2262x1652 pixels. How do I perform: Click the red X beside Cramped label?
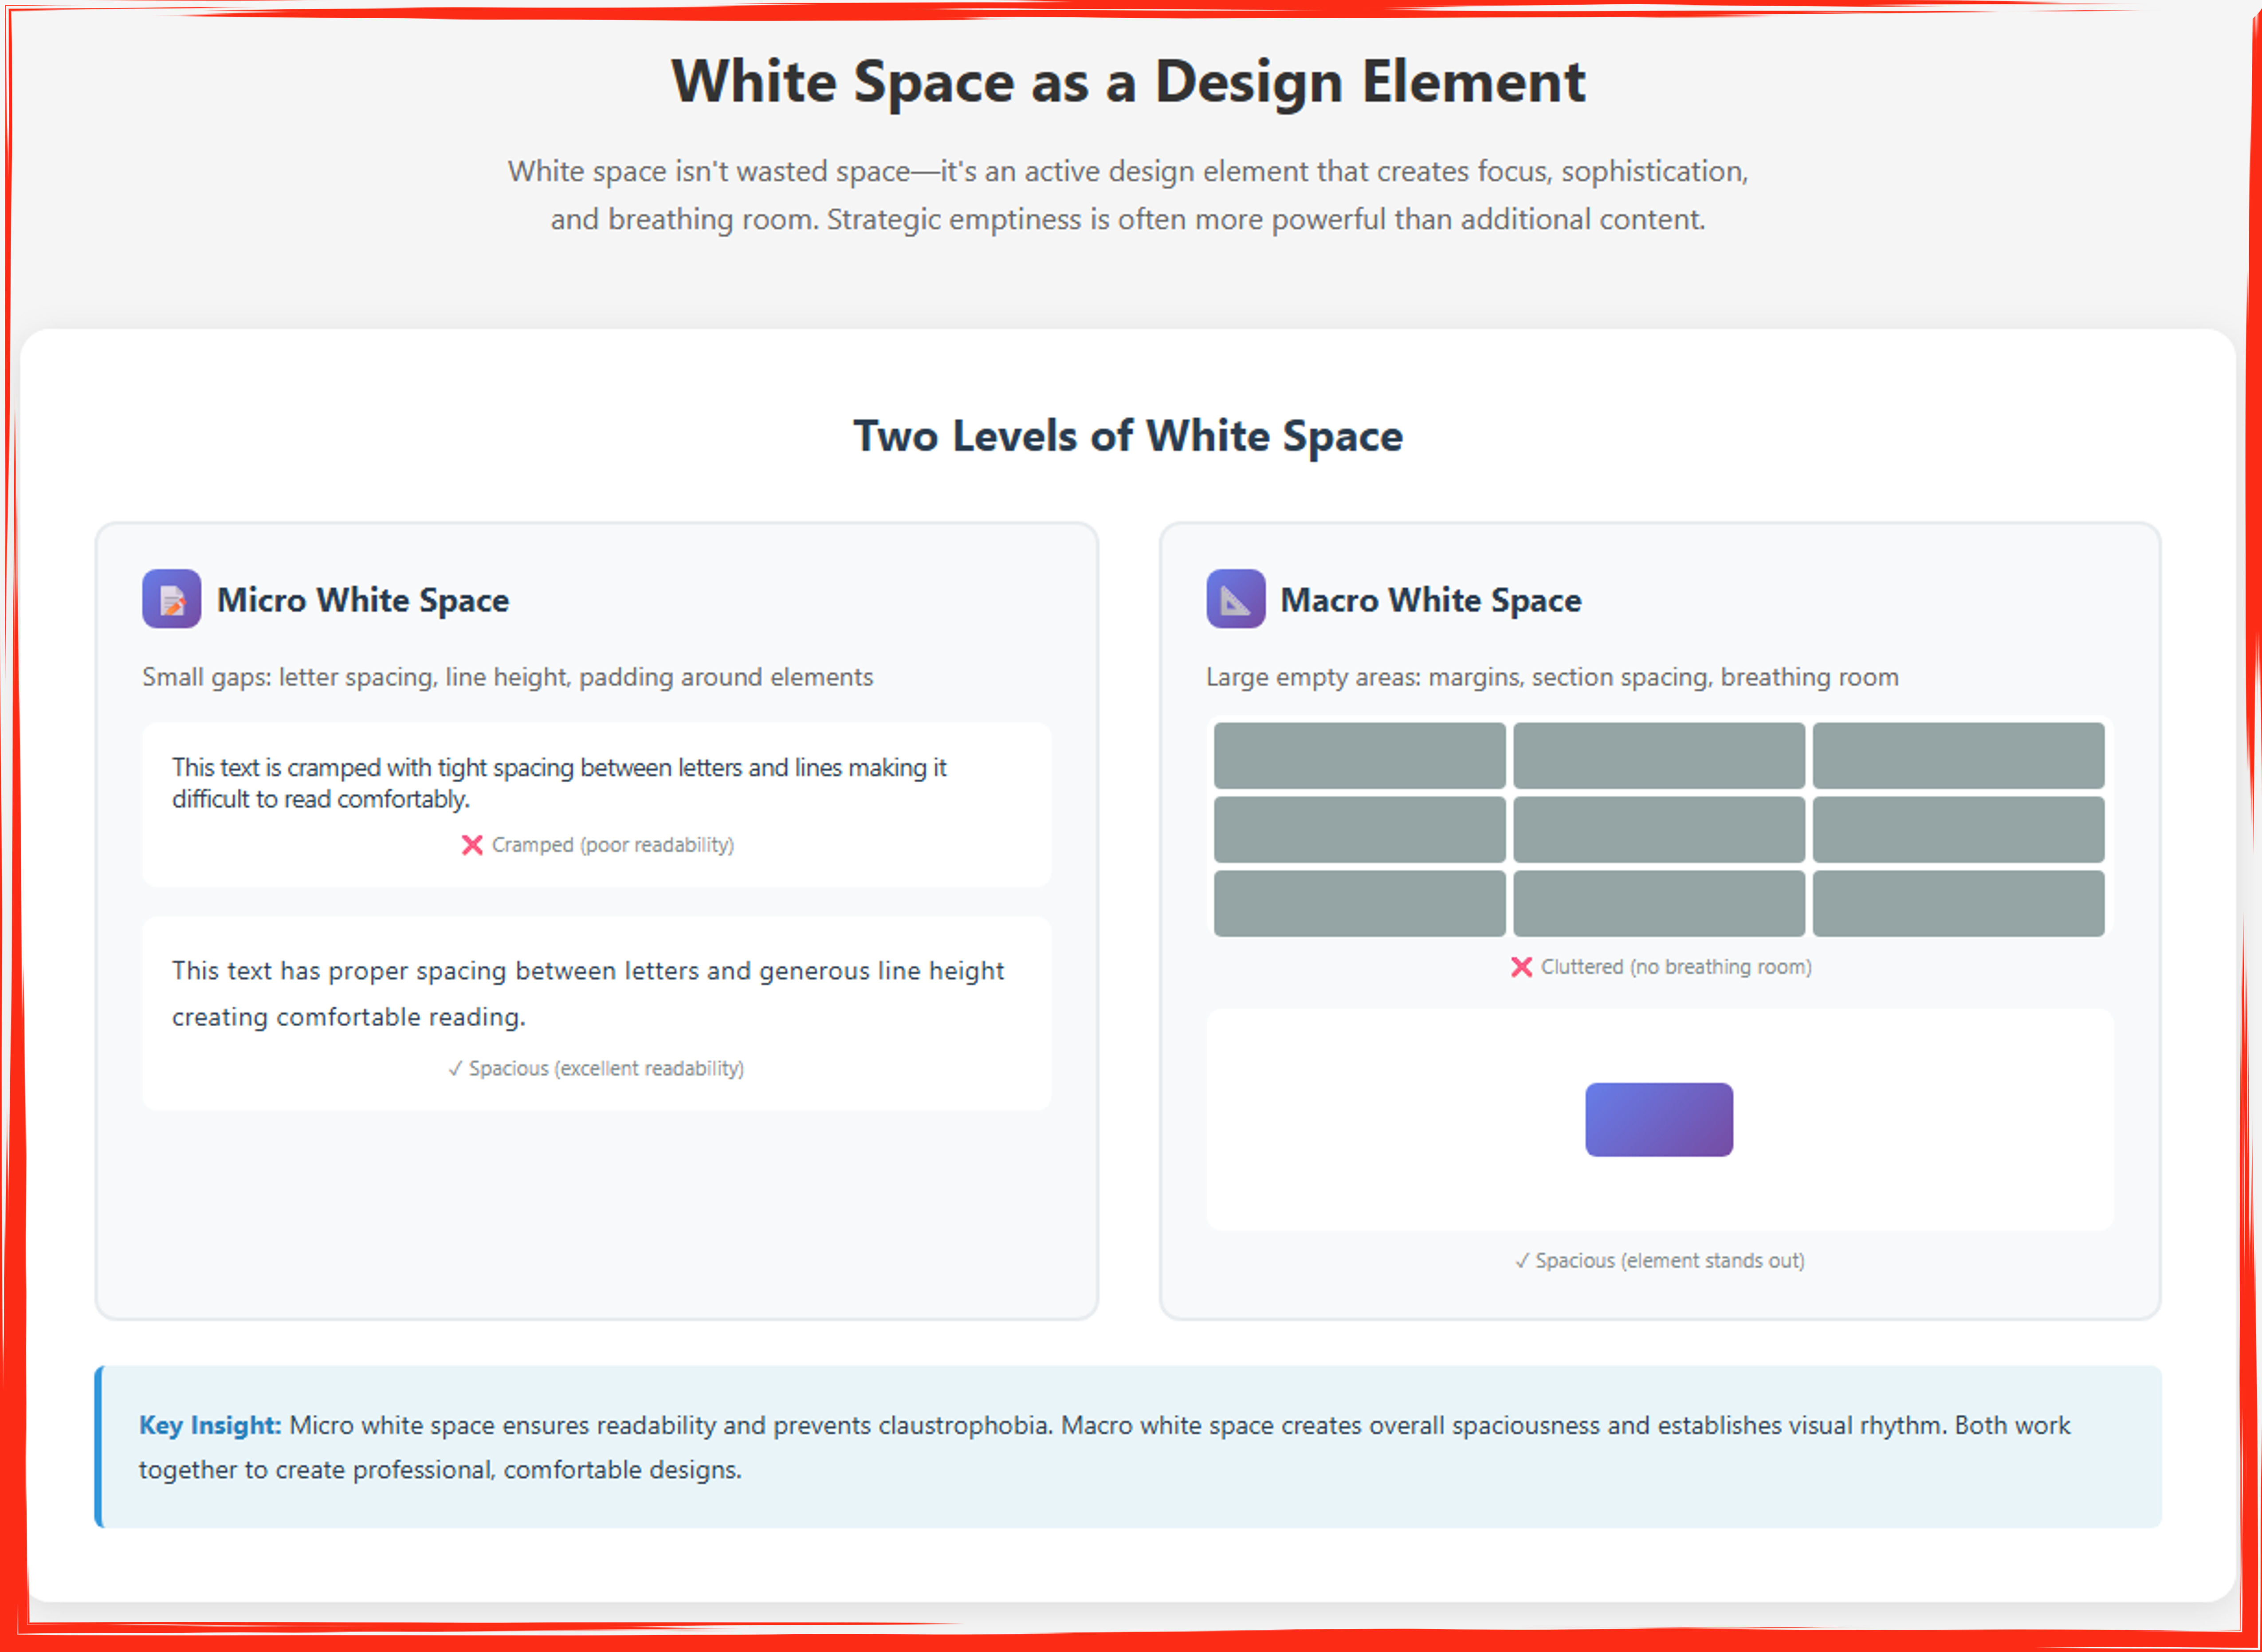tap(472, 845)
